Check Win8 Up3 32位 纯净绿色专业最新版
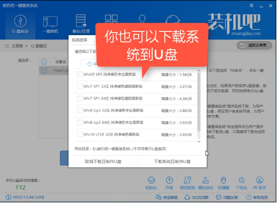This screenshot has height=204, width=278. pos(80,110)
